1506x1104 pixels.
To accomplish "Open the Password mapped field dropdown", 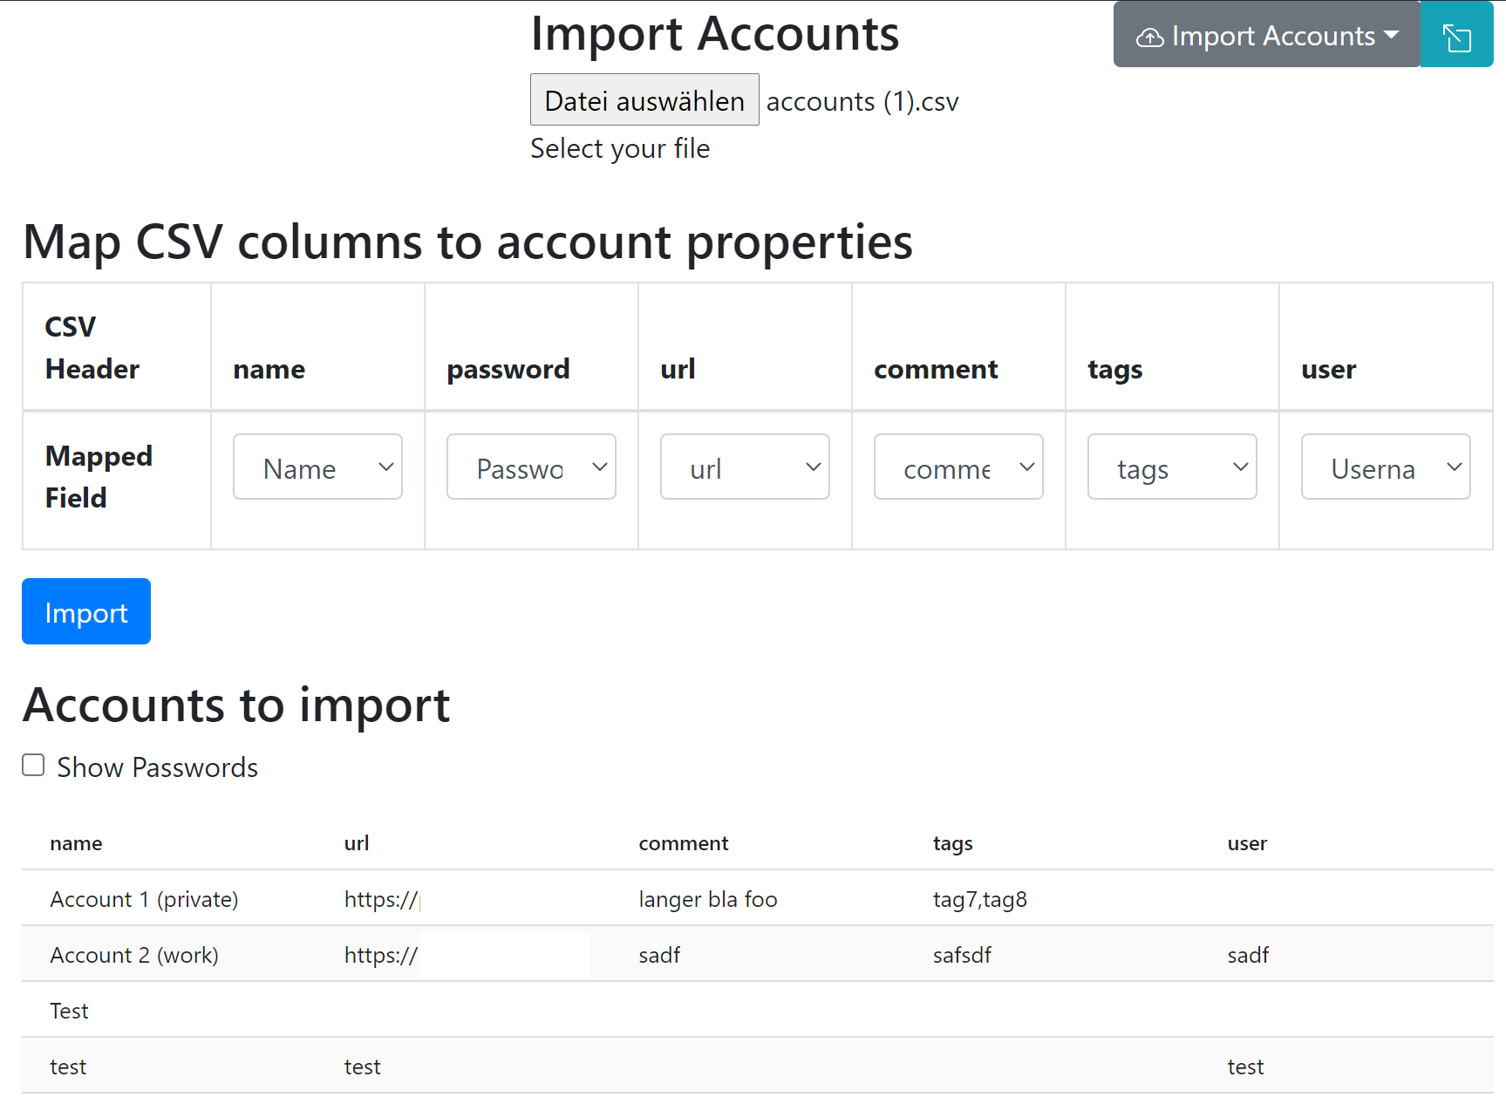I will coord(531,467).
